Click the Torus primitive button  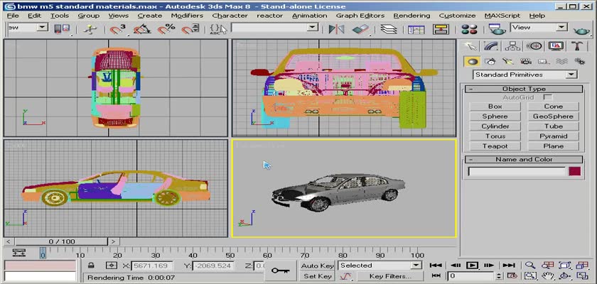coord(495,136)
